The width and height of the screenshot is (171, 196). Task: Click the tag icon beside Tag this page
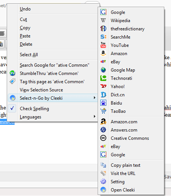click(x=12, y=81)
